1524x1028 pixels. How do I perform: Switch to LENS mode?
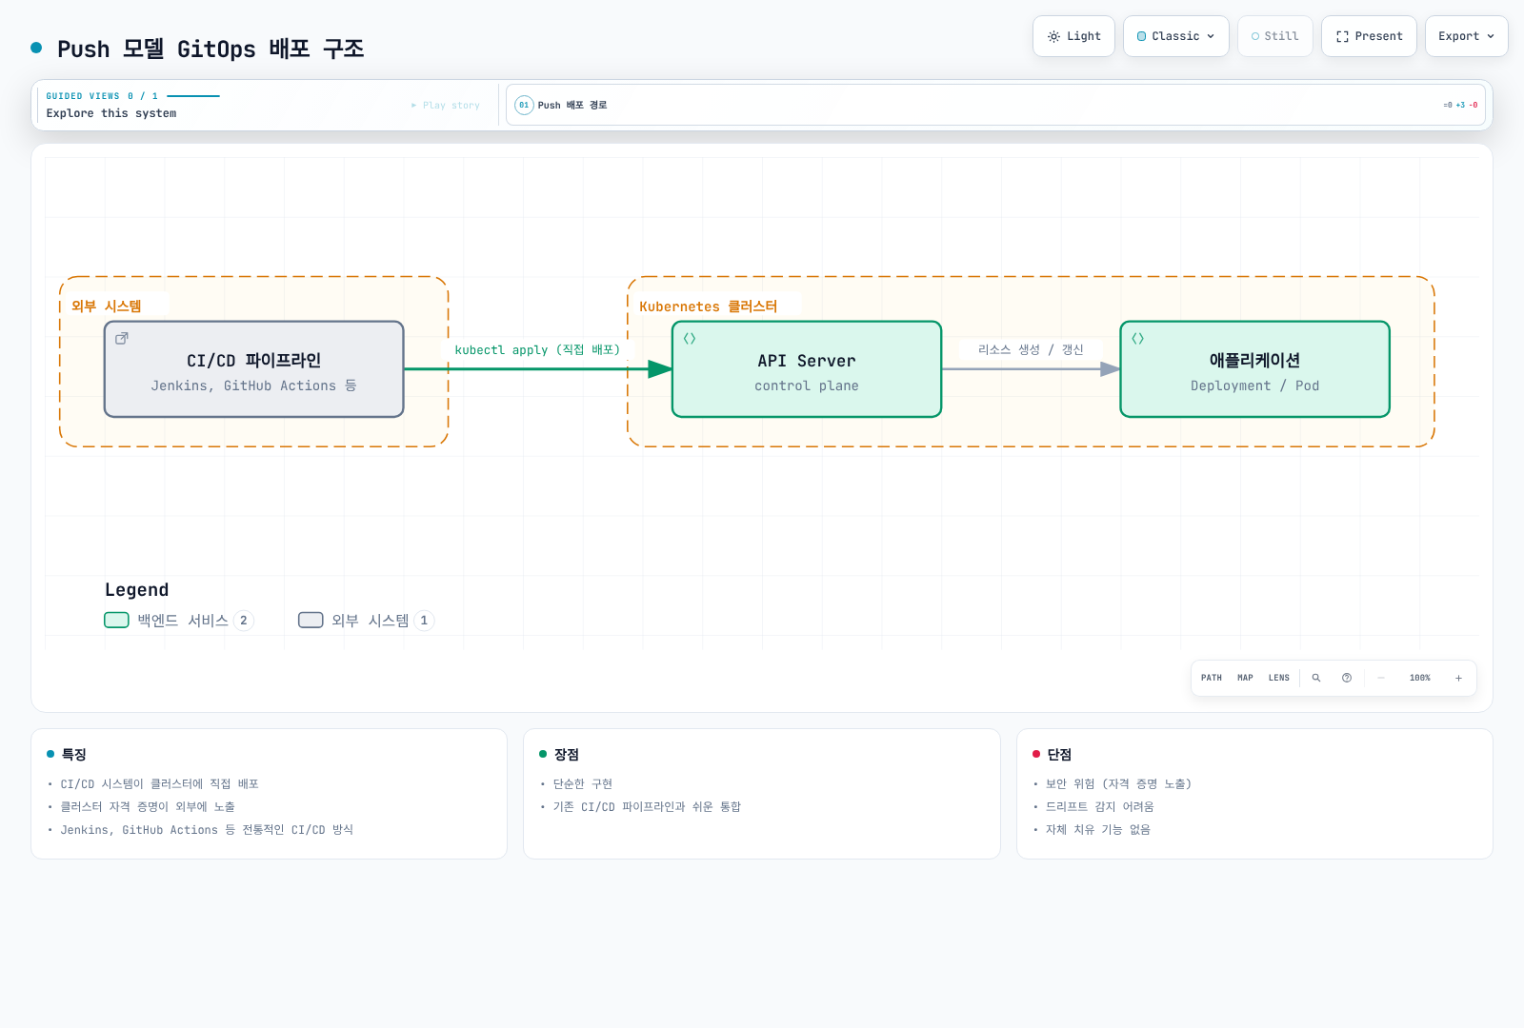[x=1279, y=678]
